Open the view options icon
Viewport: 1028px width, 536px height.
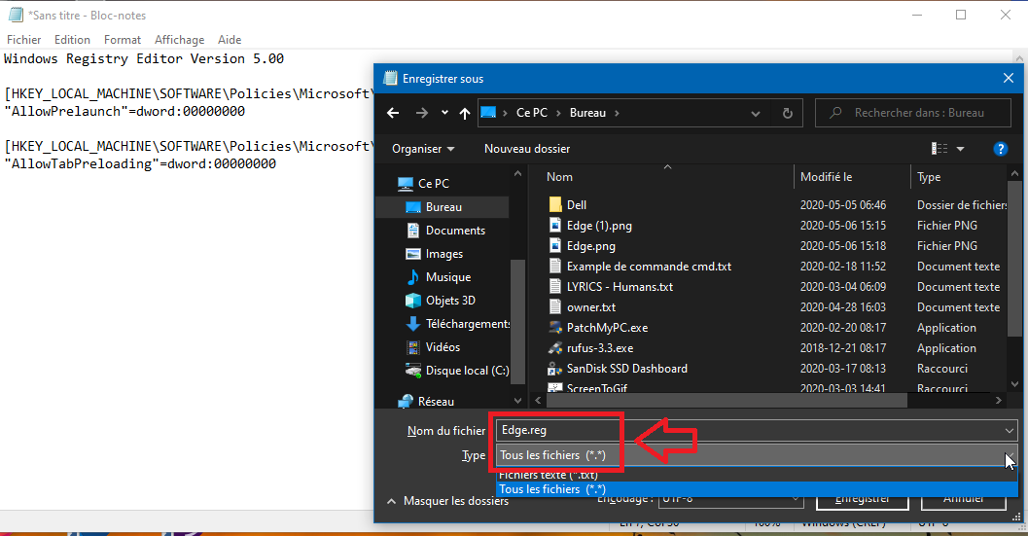[x=939, y=149]
